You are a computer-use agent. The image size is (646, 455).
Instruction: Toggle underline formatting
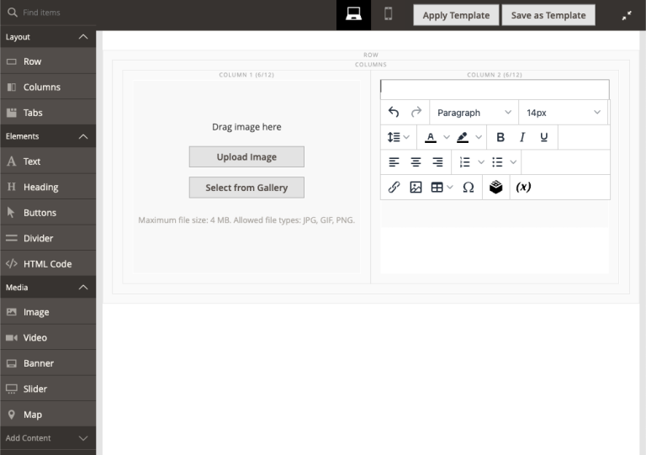tap(544, 137)
